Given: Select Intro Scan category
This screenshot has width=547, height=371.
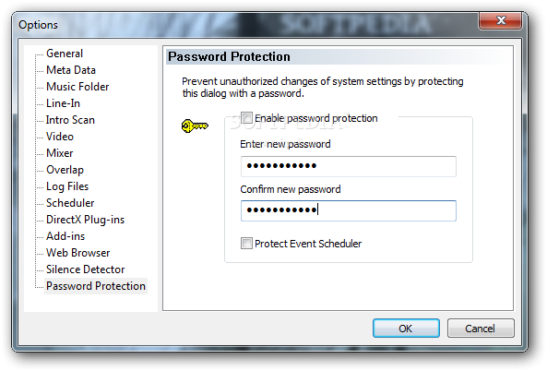Looking at the screenshot, I should (70, 120).
